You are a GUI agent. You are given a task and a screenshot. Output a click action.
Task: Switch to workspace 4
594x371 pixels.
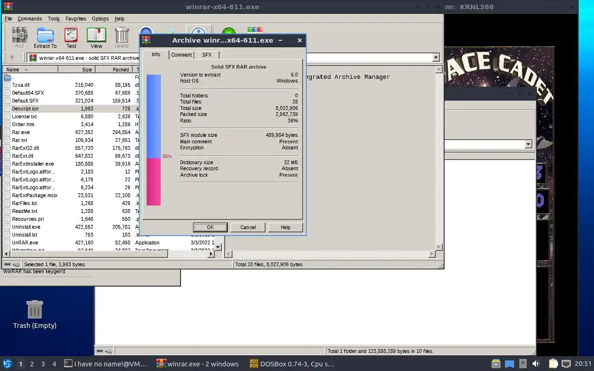click(x=54, y=364)
